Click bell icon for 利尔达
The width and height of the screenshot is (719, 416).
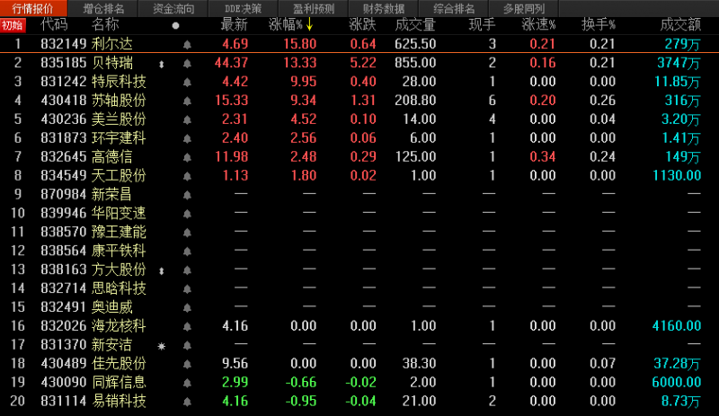point(187,45)
